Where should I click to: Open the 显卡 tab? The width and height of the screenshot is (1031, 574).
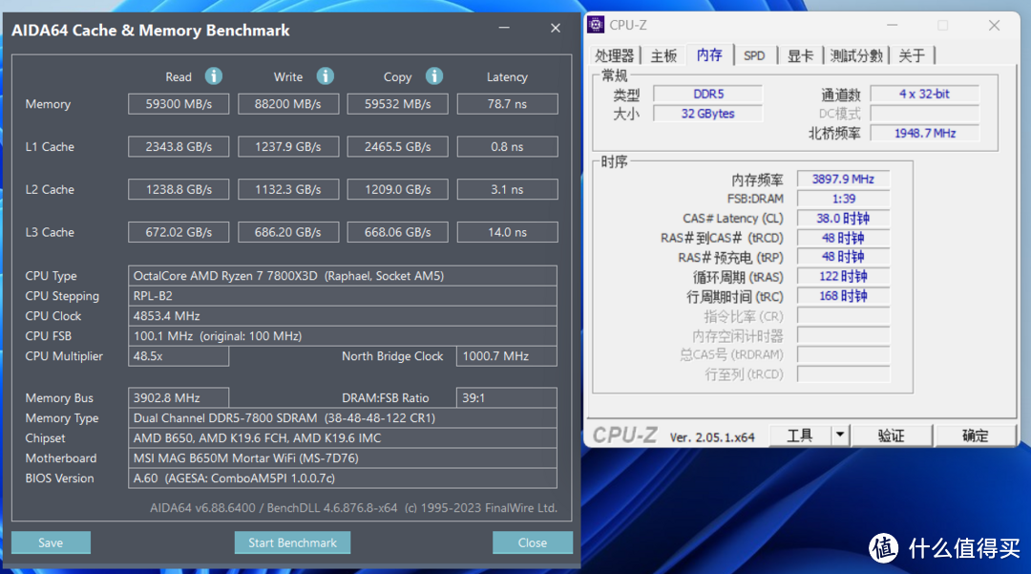coord(800,55)
